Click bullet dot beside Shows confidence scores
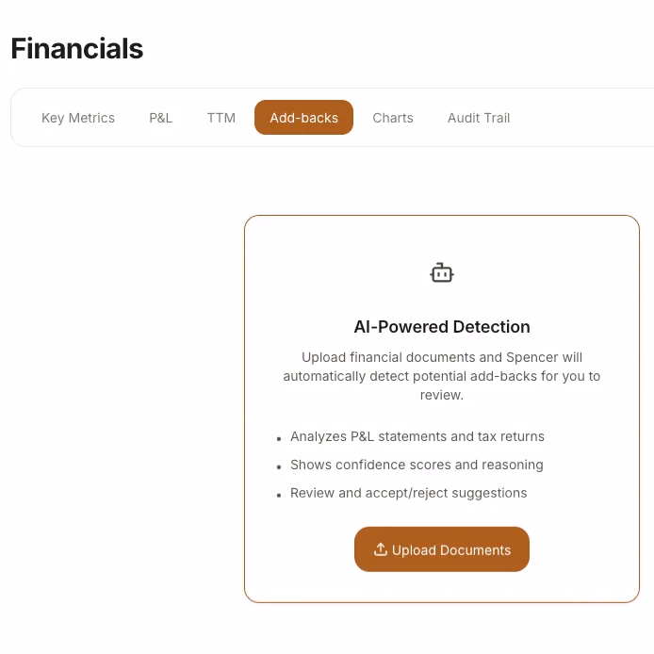Screen dimensions: 654x654 pyautogui.click(x=279, y=467)
